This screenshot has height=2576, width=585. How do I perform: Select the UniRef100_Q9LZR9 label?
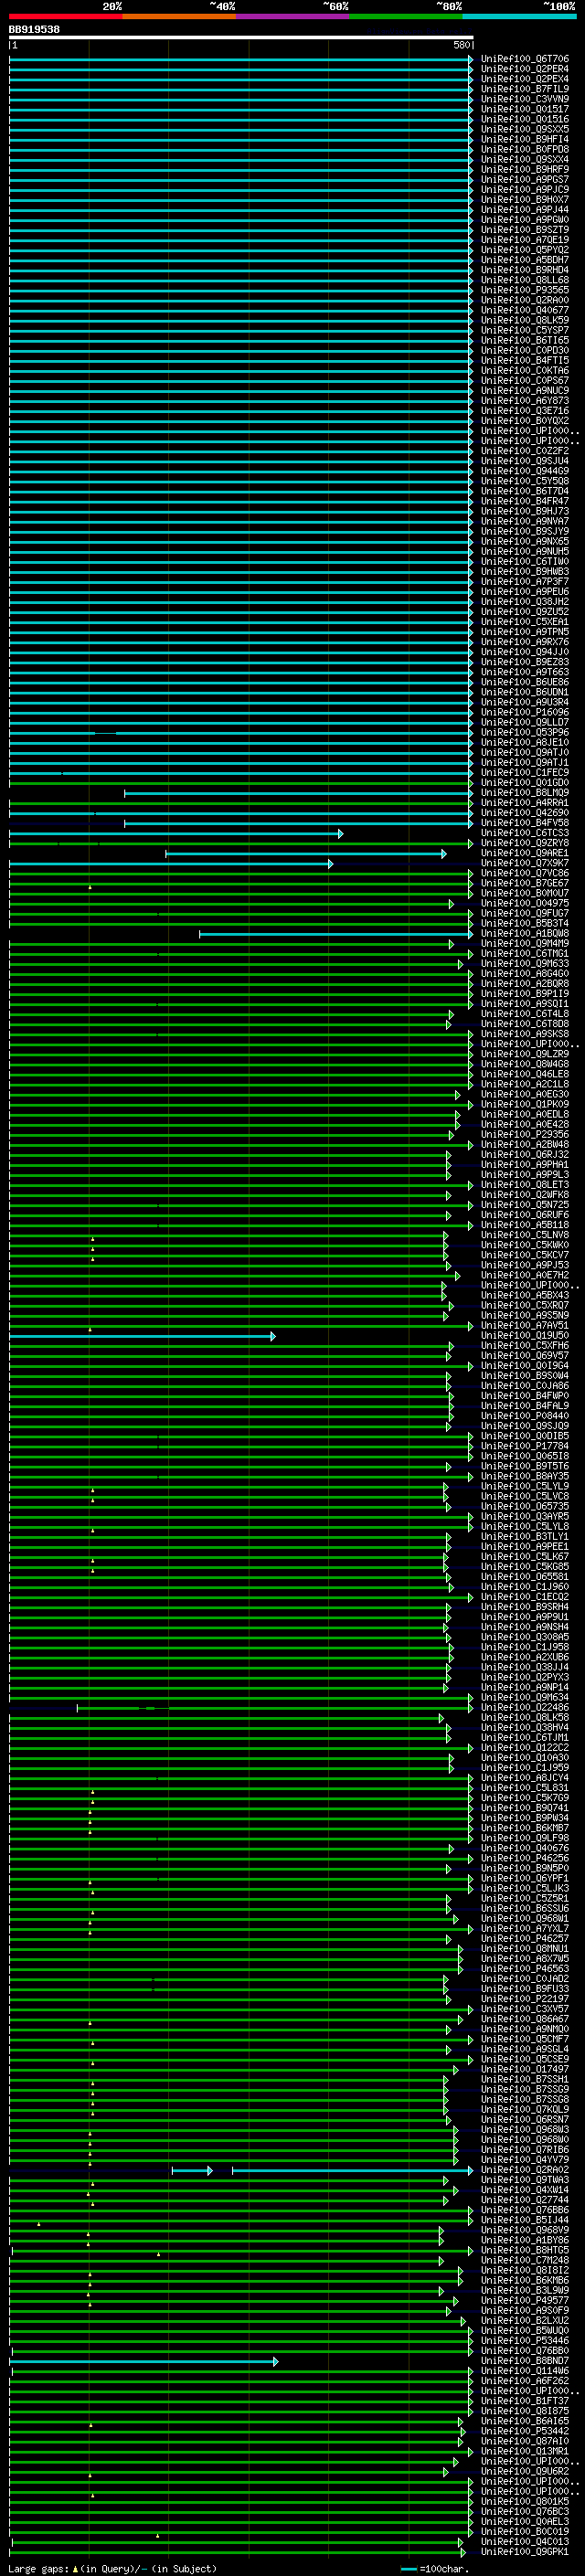pos(525,1054)
